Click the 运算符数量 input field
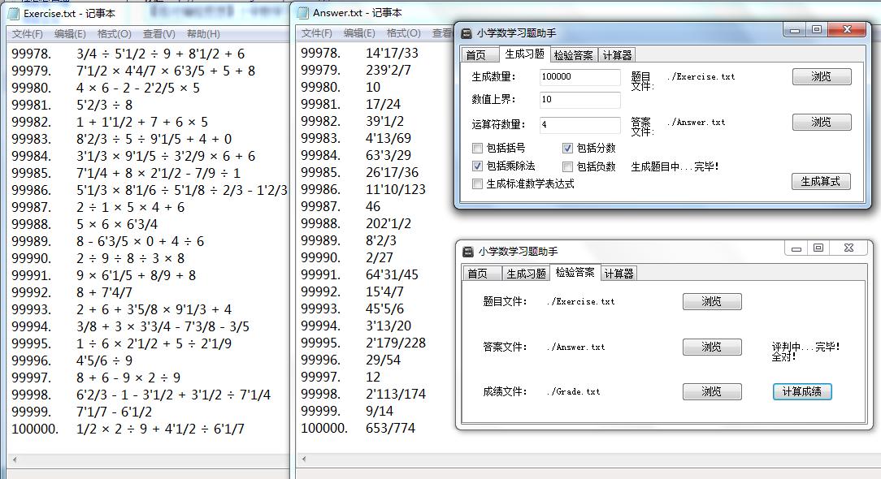 (x=579, y=125)
